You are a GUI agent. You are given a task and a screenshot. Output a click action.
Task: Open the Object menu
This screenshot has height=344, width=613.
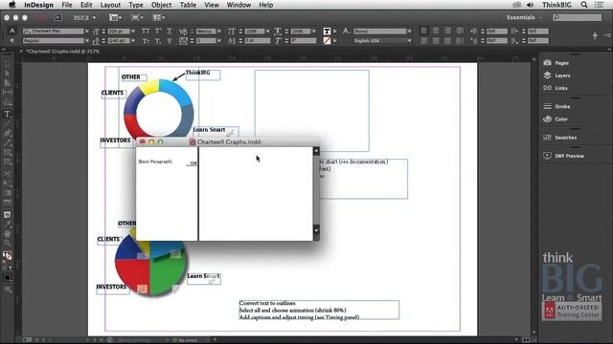[161, 5]
